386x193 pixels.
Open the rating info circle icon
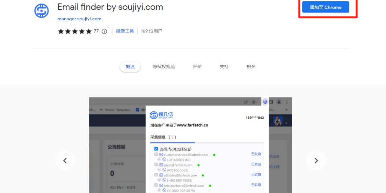tap(104, 31)
